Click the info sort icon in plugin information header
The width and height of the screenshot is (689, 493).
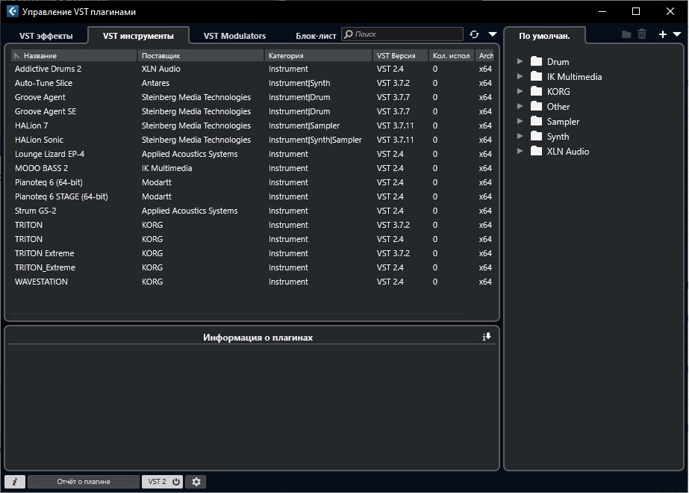point(487,337)
